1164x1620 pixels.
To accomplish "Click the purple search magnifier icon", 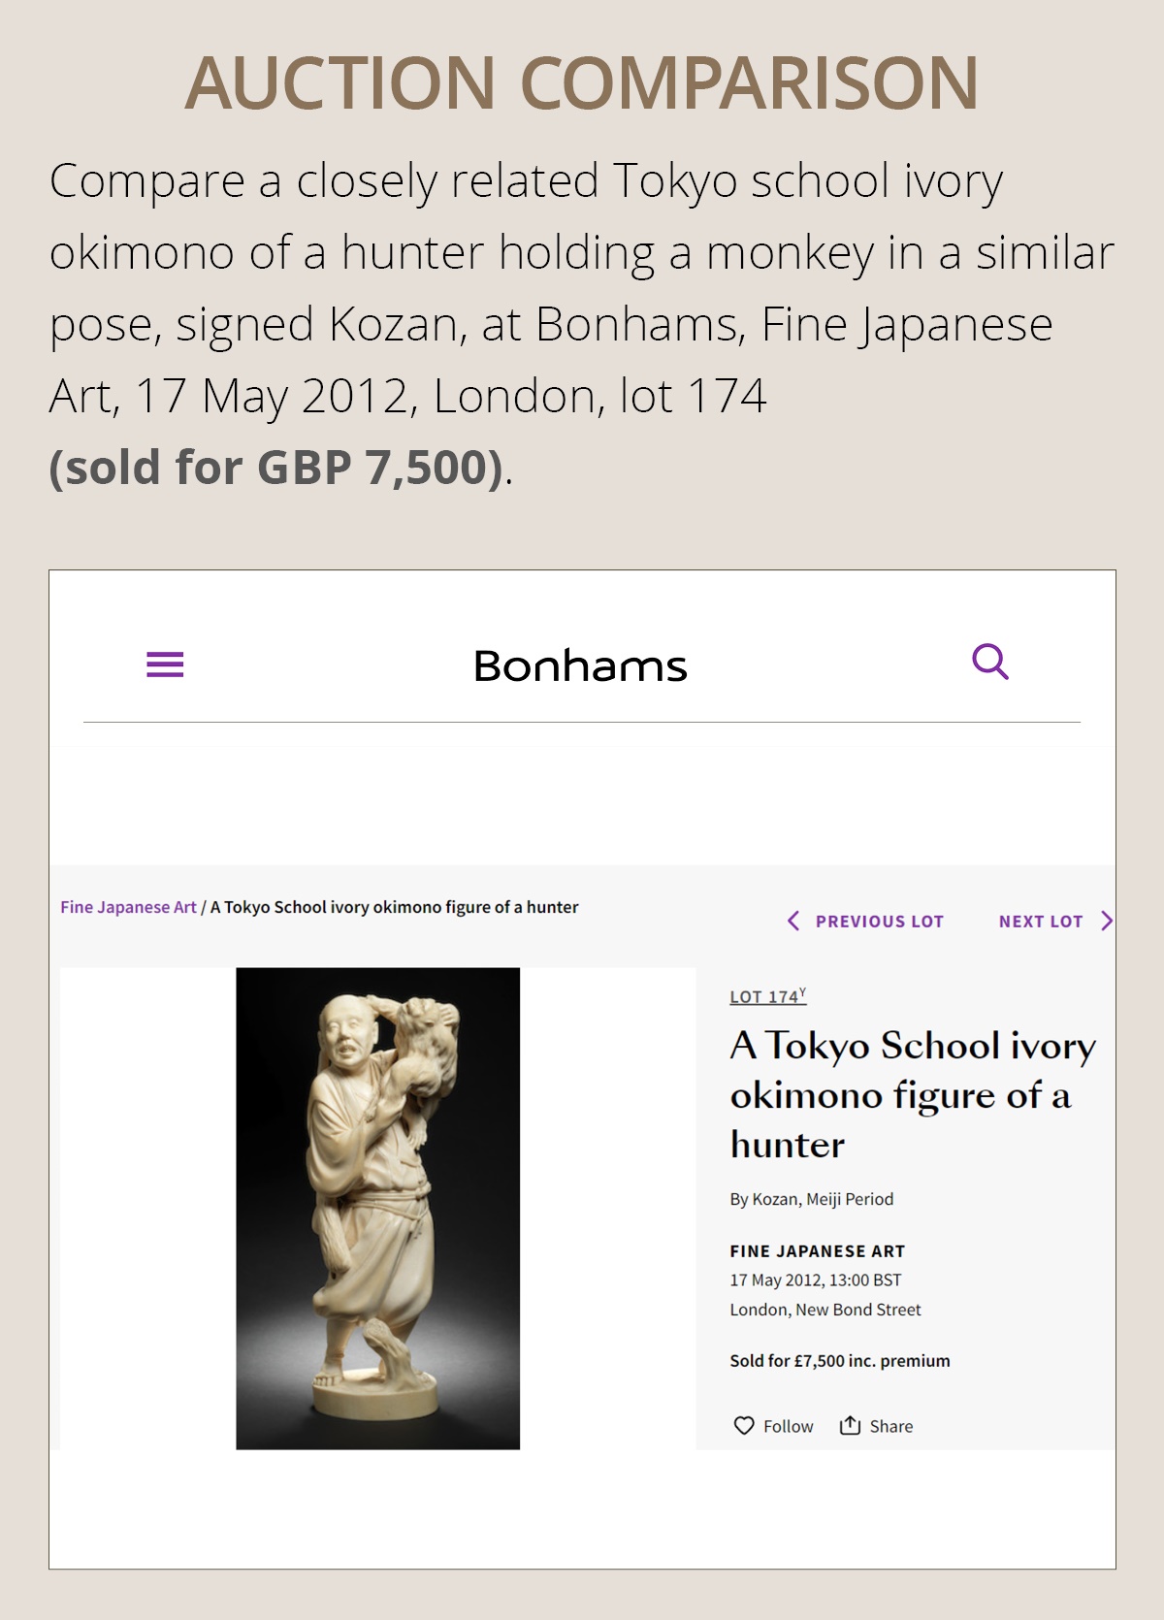I will (989, 663).
